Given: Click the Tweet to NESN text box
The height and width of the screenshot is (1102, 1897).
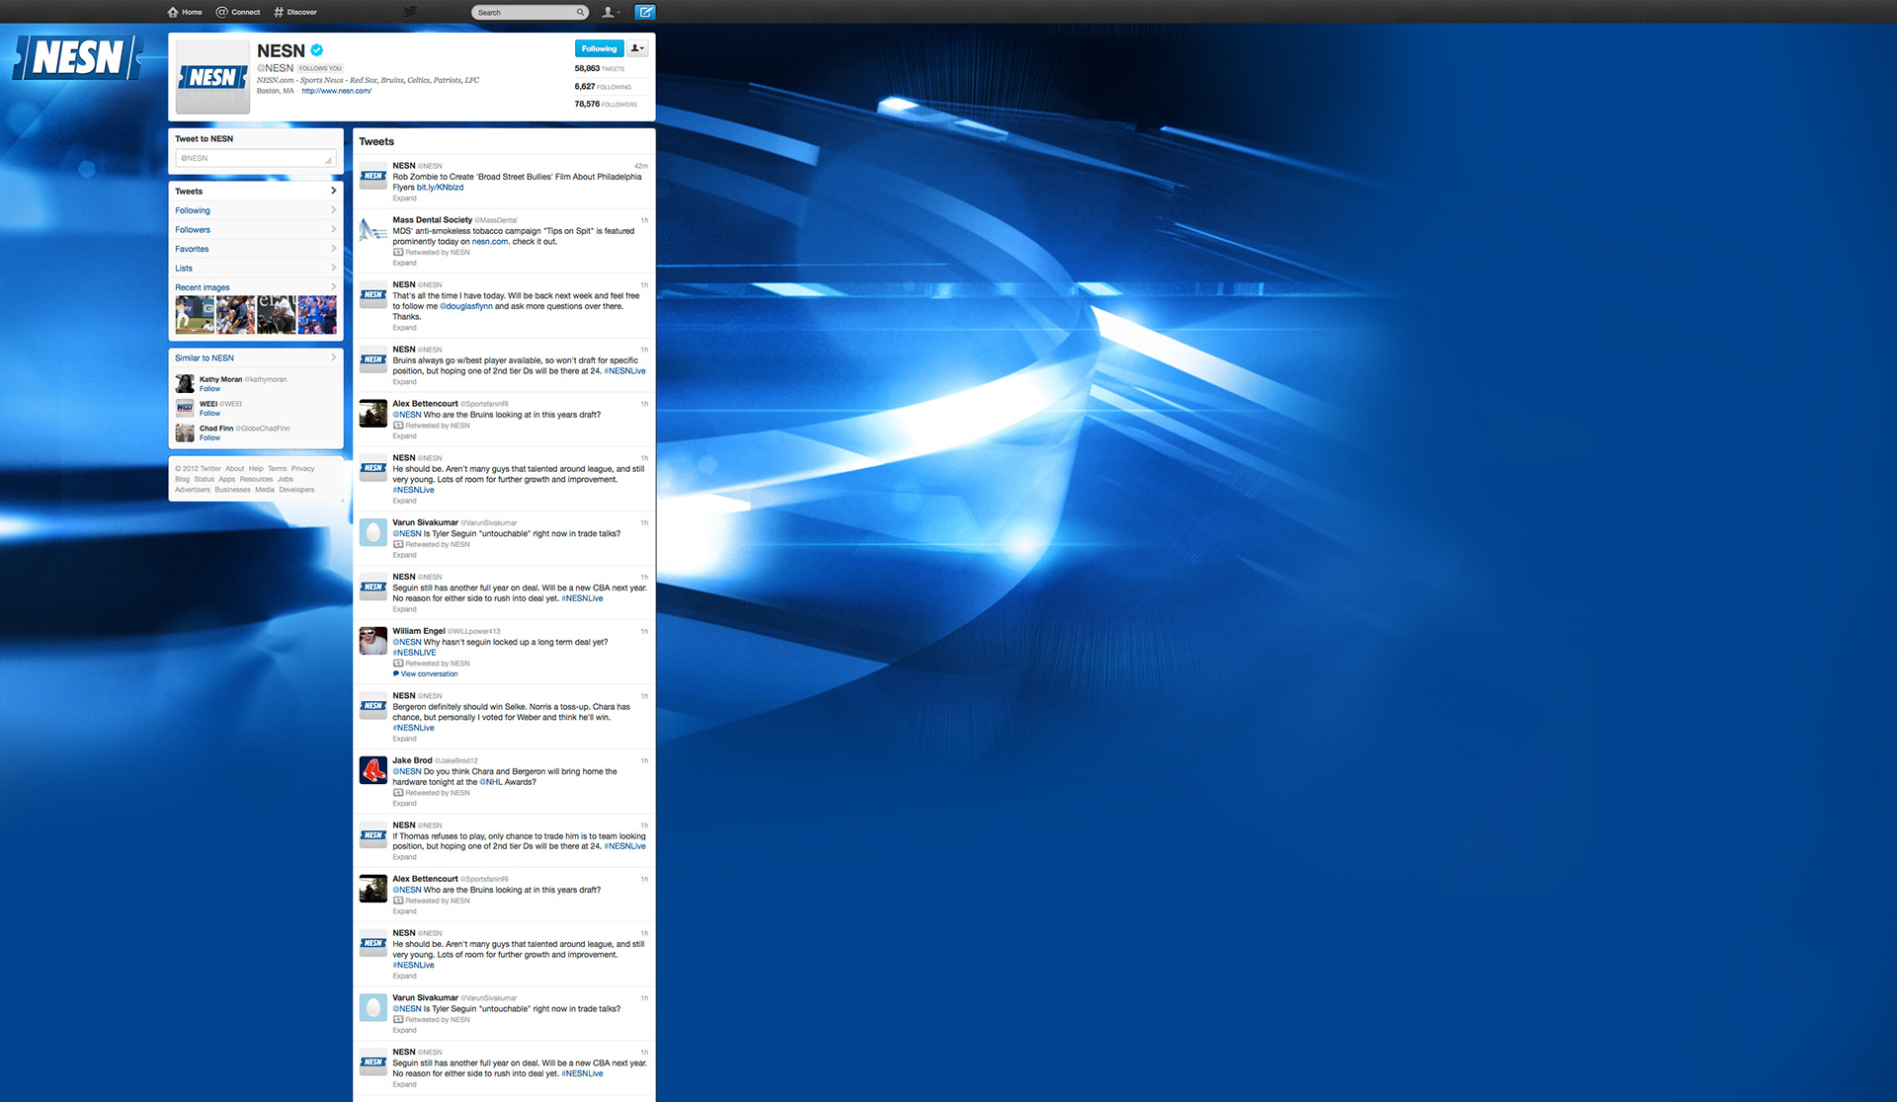Looking at the screenshot, I should click(256, 158).
